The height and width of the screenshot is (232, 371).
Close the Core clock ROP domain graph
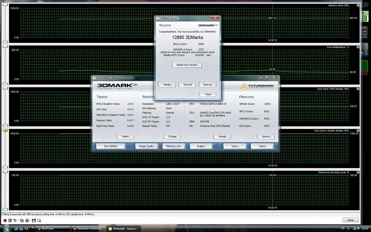(x=358, y=89)
